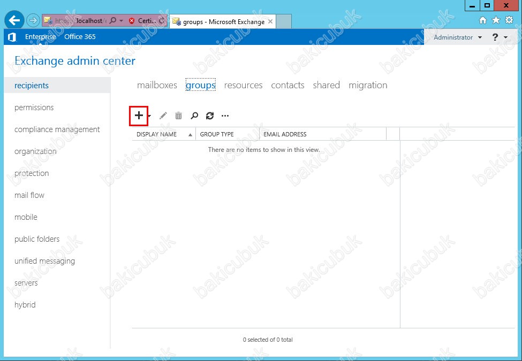Open a new blank browser tab
The image size is (522, 361).
click(284, 21)
